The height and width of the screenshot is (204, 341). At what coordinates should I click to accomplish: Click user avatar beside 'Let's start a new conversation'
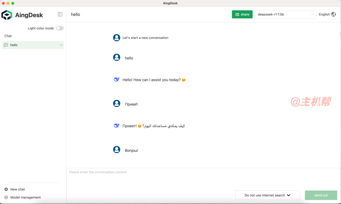click(117, 38)
